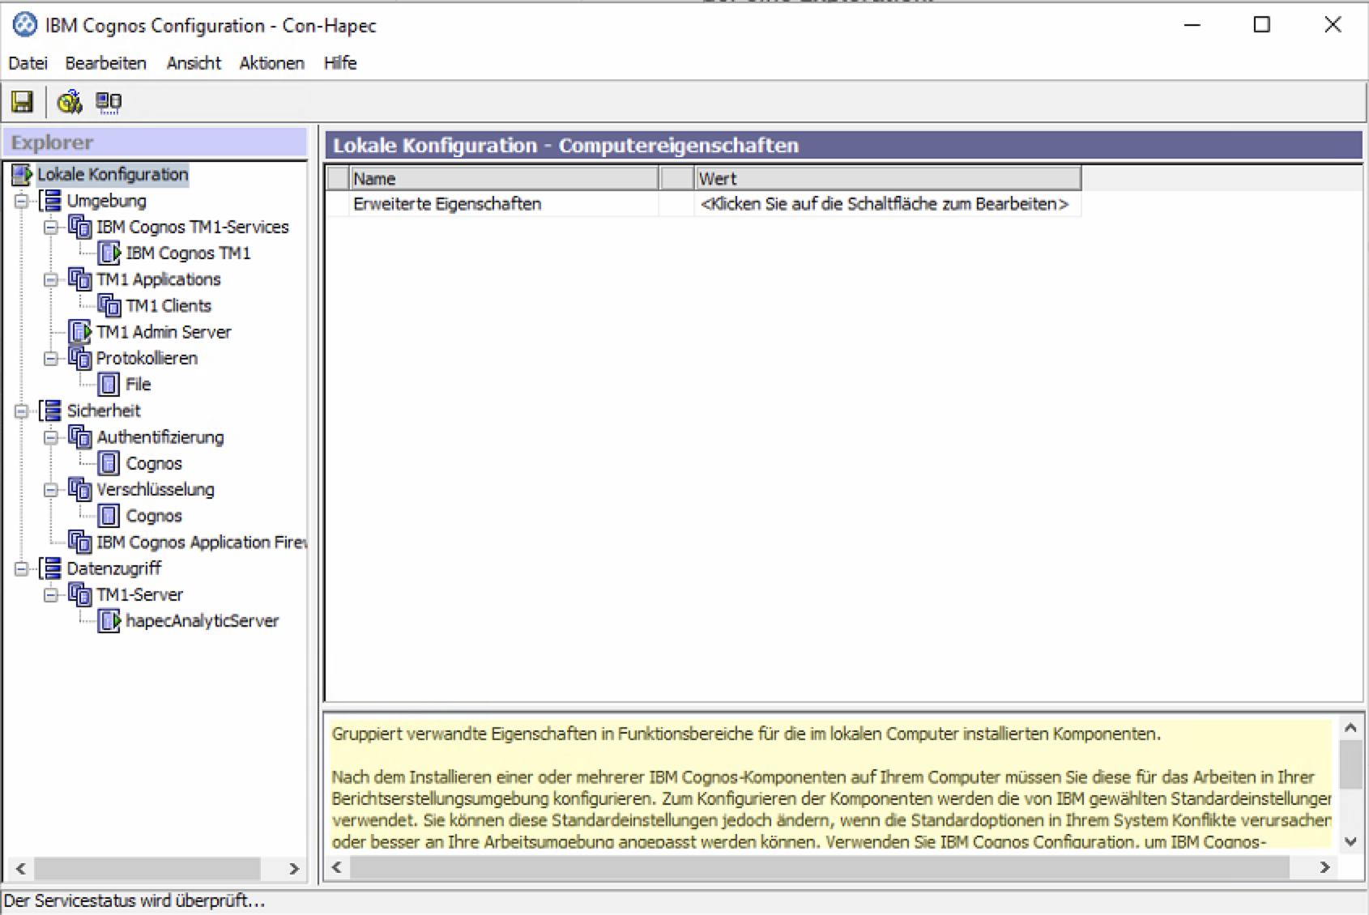
Task: Click the Save configuration toolbar icon
Action: 22,102
